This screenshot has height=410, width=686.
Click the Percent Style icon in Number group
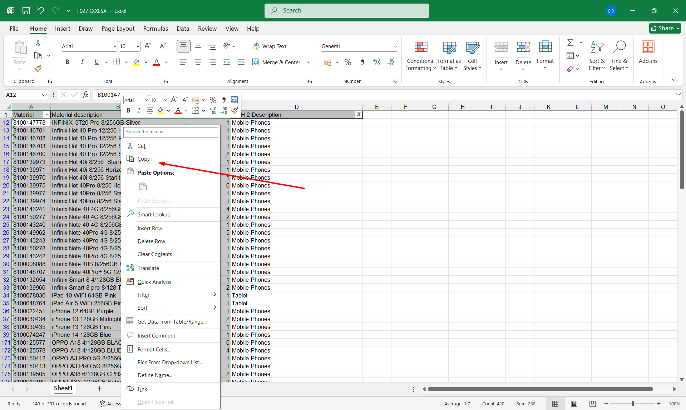coord(347,62)
